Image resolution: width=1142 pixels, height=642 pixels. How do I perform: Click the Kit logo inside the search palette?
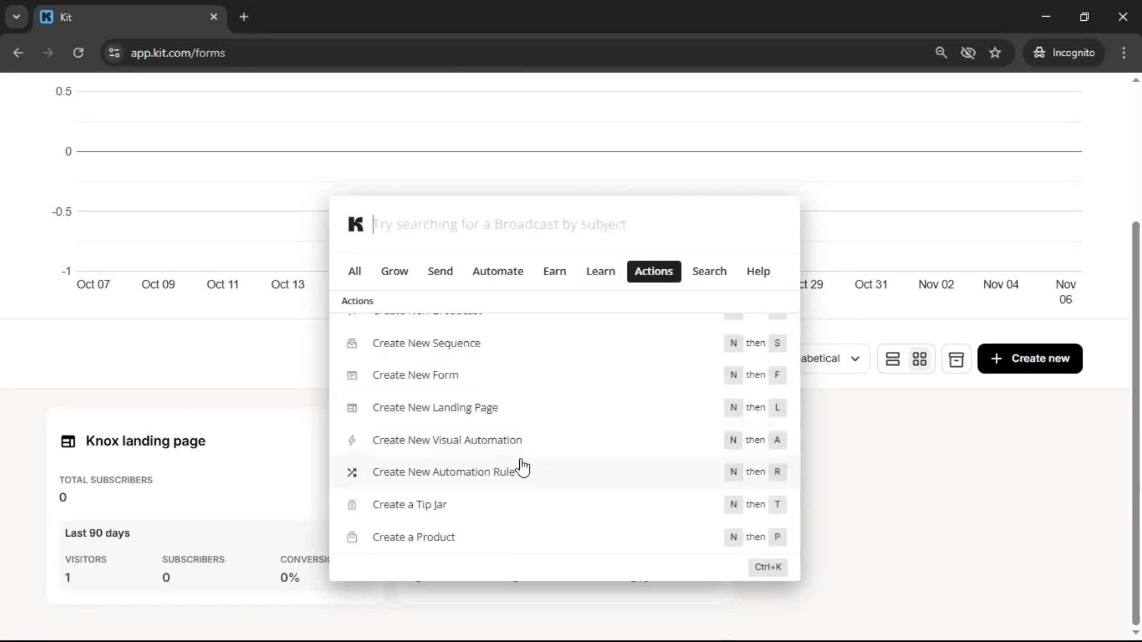356,224
